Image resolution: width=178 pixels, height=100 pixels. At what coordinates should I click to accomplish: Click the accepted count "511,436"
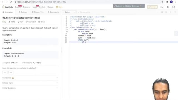[14, 63]
